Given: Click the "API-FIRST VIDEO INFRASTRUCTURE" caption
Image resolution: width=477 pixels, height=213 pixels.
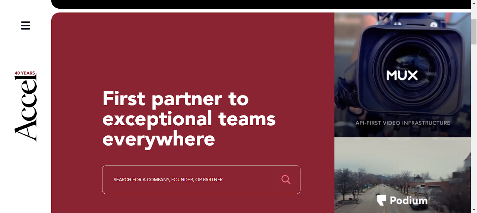Looking at the screenshot, I should 403,123.
